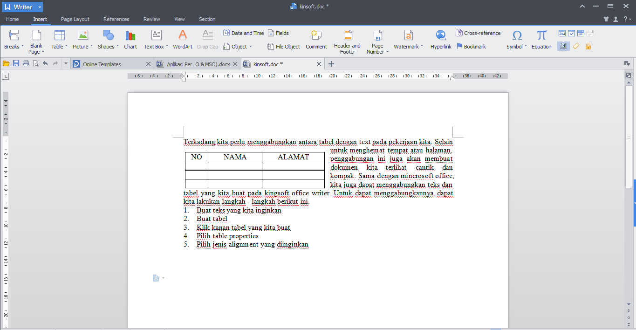Insert a Chart into the document

pyautogui.click(x=130, y=40)
